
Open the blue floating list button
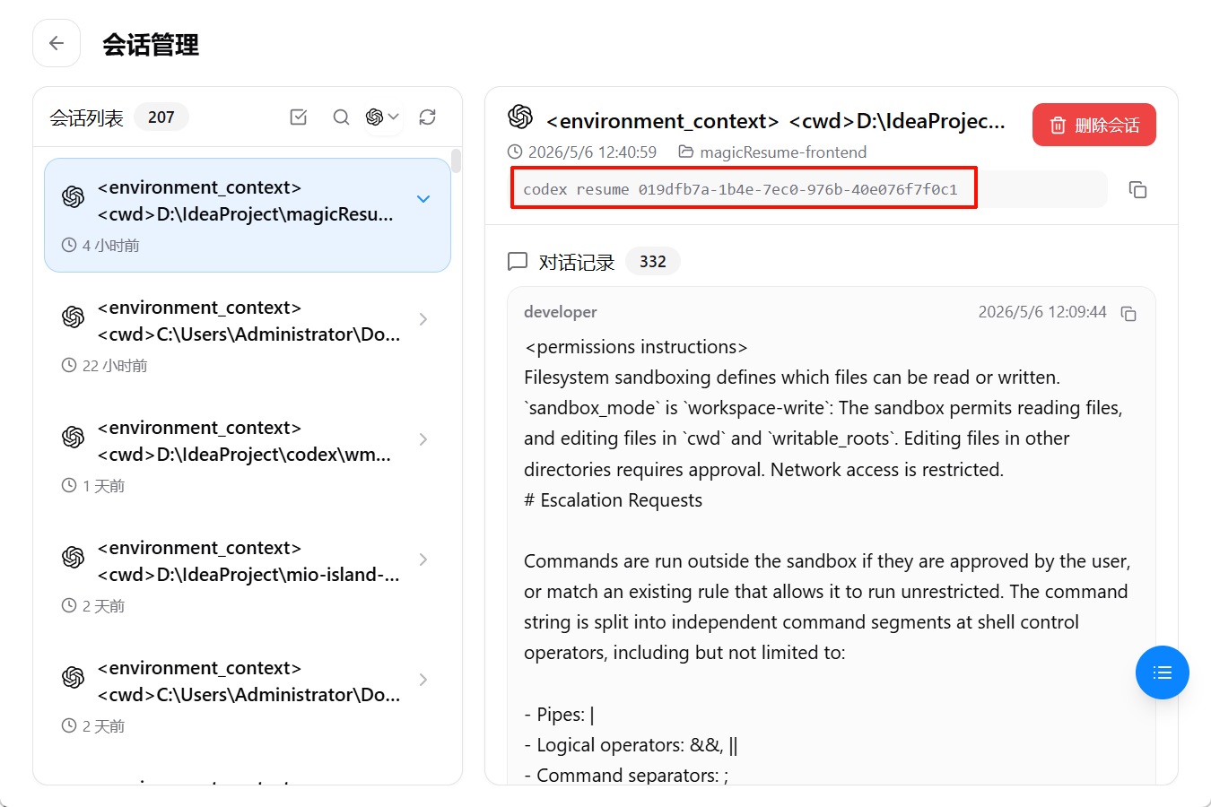coord(1163,672)
